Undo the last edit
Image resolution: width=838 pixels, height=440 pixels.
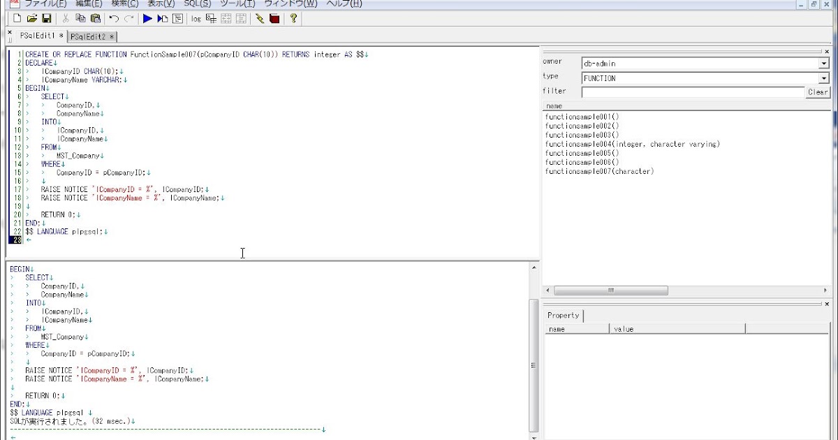coord(115,19)
